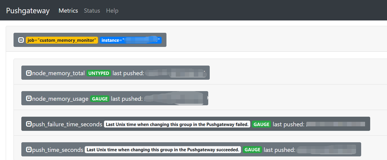Screen dimensions: 387x160
Task: Click the GAUGE badge on node_memory_usage
Action: click(x=100, y=99)
